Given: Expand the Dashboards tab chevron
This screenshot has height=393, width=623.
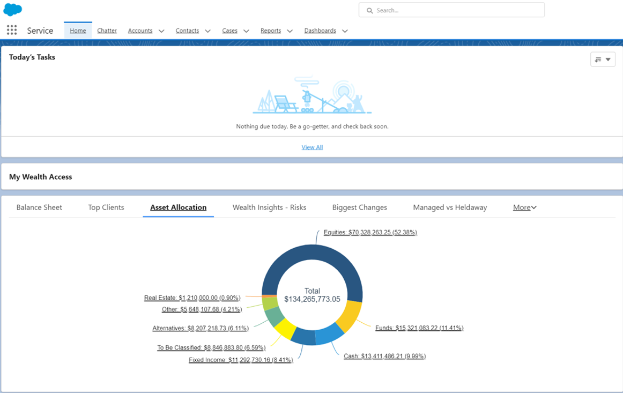Looking at the screenshot, I should tap(345, 31).
